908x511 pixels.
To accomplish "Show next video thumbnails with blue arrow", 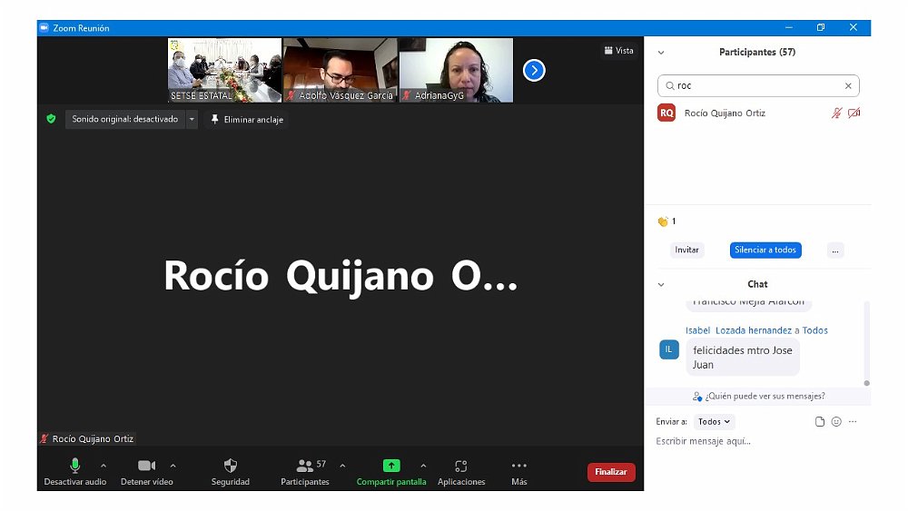I will 534,70.
